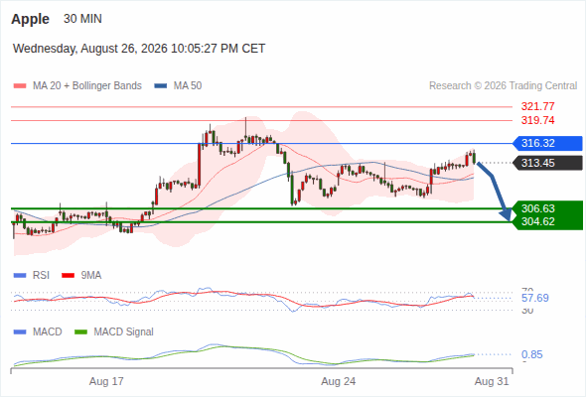Click the blue MACD legend swatch
This screenshot has height=397, width=586.
coord(20,332)
